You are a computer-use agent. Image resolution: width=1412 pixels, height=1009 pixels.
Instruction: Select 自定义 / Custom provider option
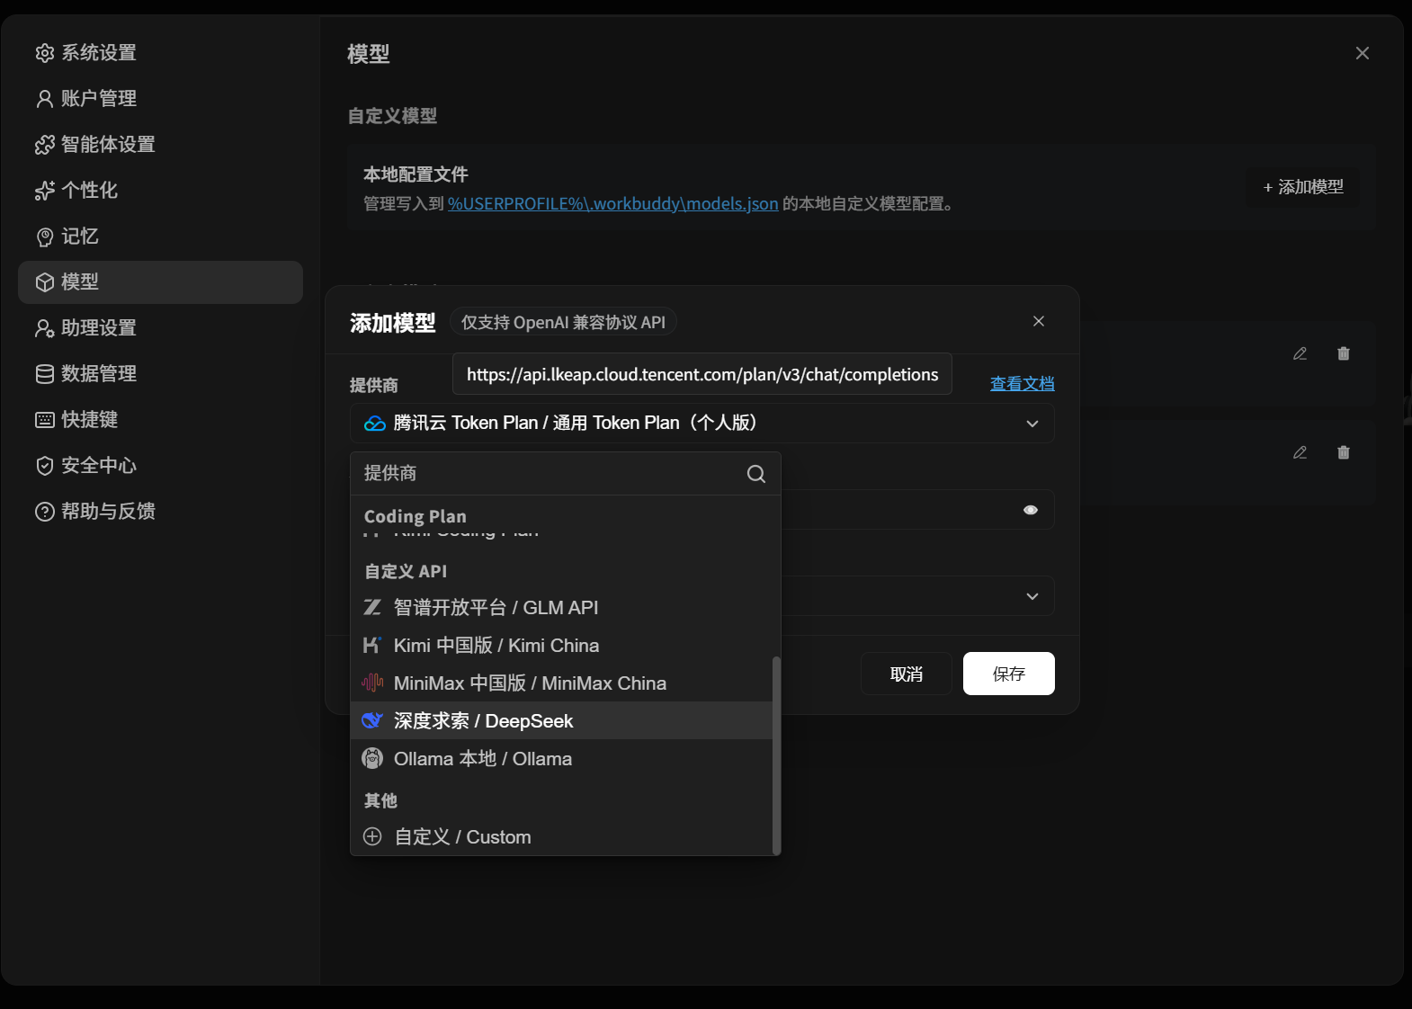click(561, 837)
